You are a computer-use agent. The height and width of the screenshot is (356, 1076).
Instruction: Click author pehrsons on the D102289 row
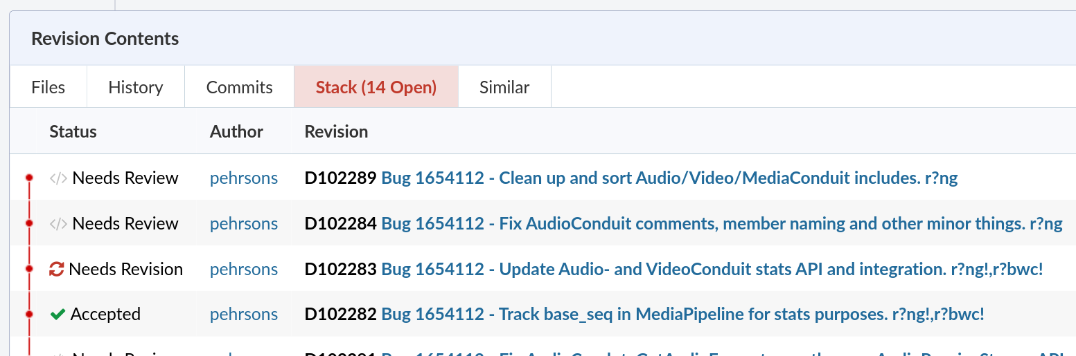coord(244,178)
